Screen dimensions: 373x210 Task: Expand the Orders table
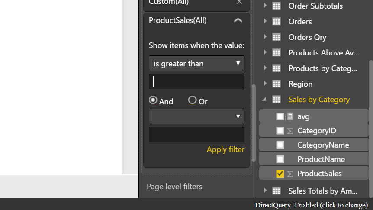coord(265,21)
